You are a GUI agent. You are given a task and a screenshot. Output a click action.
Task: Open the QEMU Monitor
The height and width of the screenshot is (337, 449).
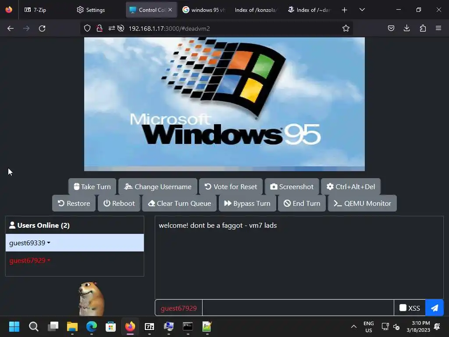[362, 203]
